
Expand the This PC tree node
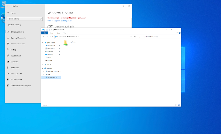(43, 64)
